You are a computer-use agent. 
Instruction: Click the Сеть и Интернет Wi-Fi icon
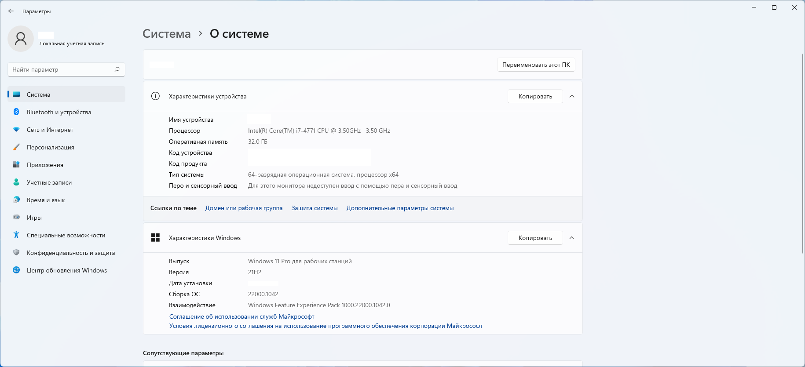16,130
